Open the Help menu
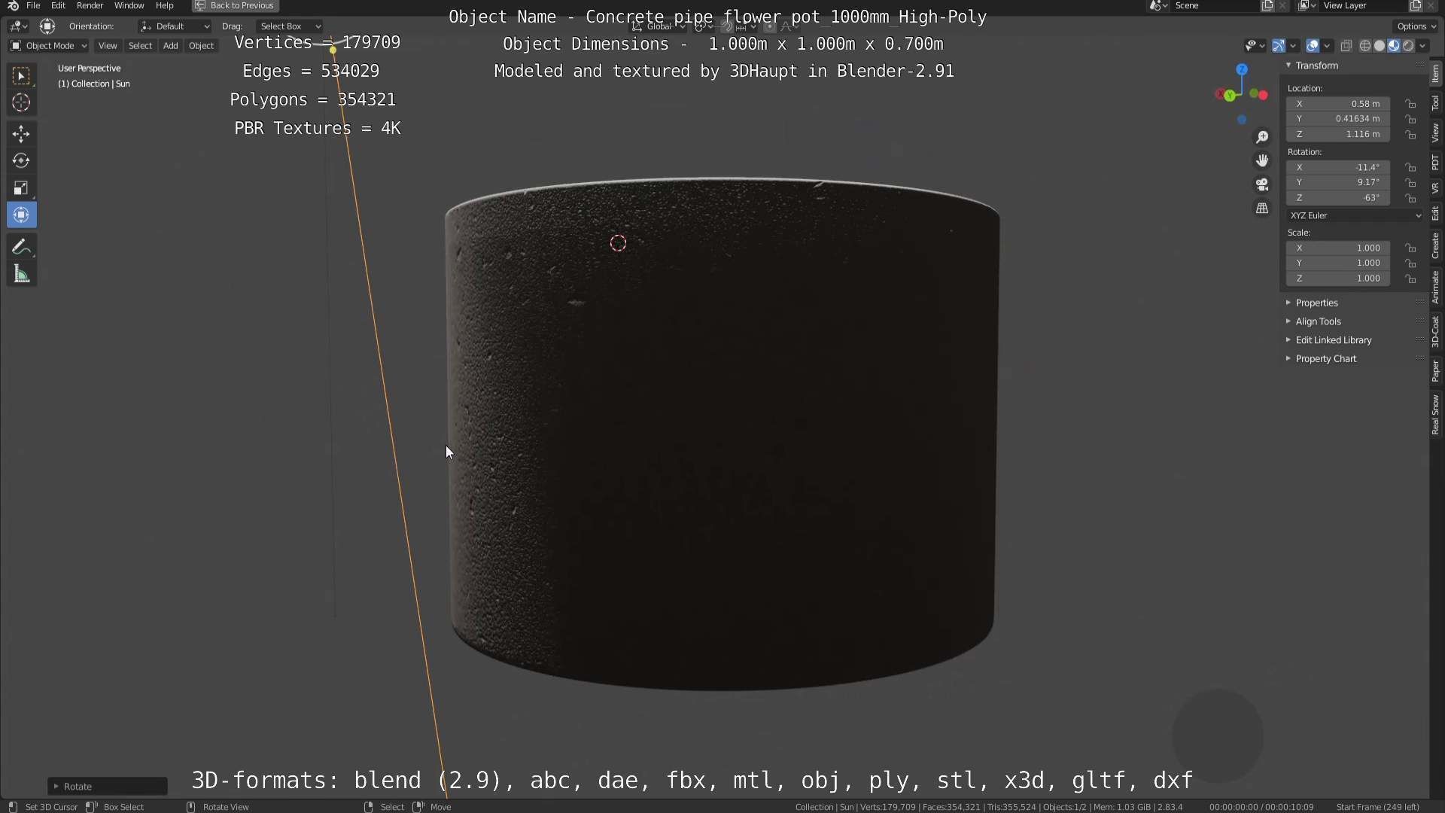The width and height of the screenshot is (1445, 813). [164, 5]
